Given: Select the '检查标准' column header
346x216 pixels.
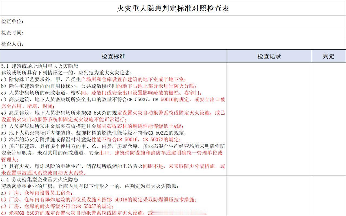Looking at the screenshot, I should [113, 56].
